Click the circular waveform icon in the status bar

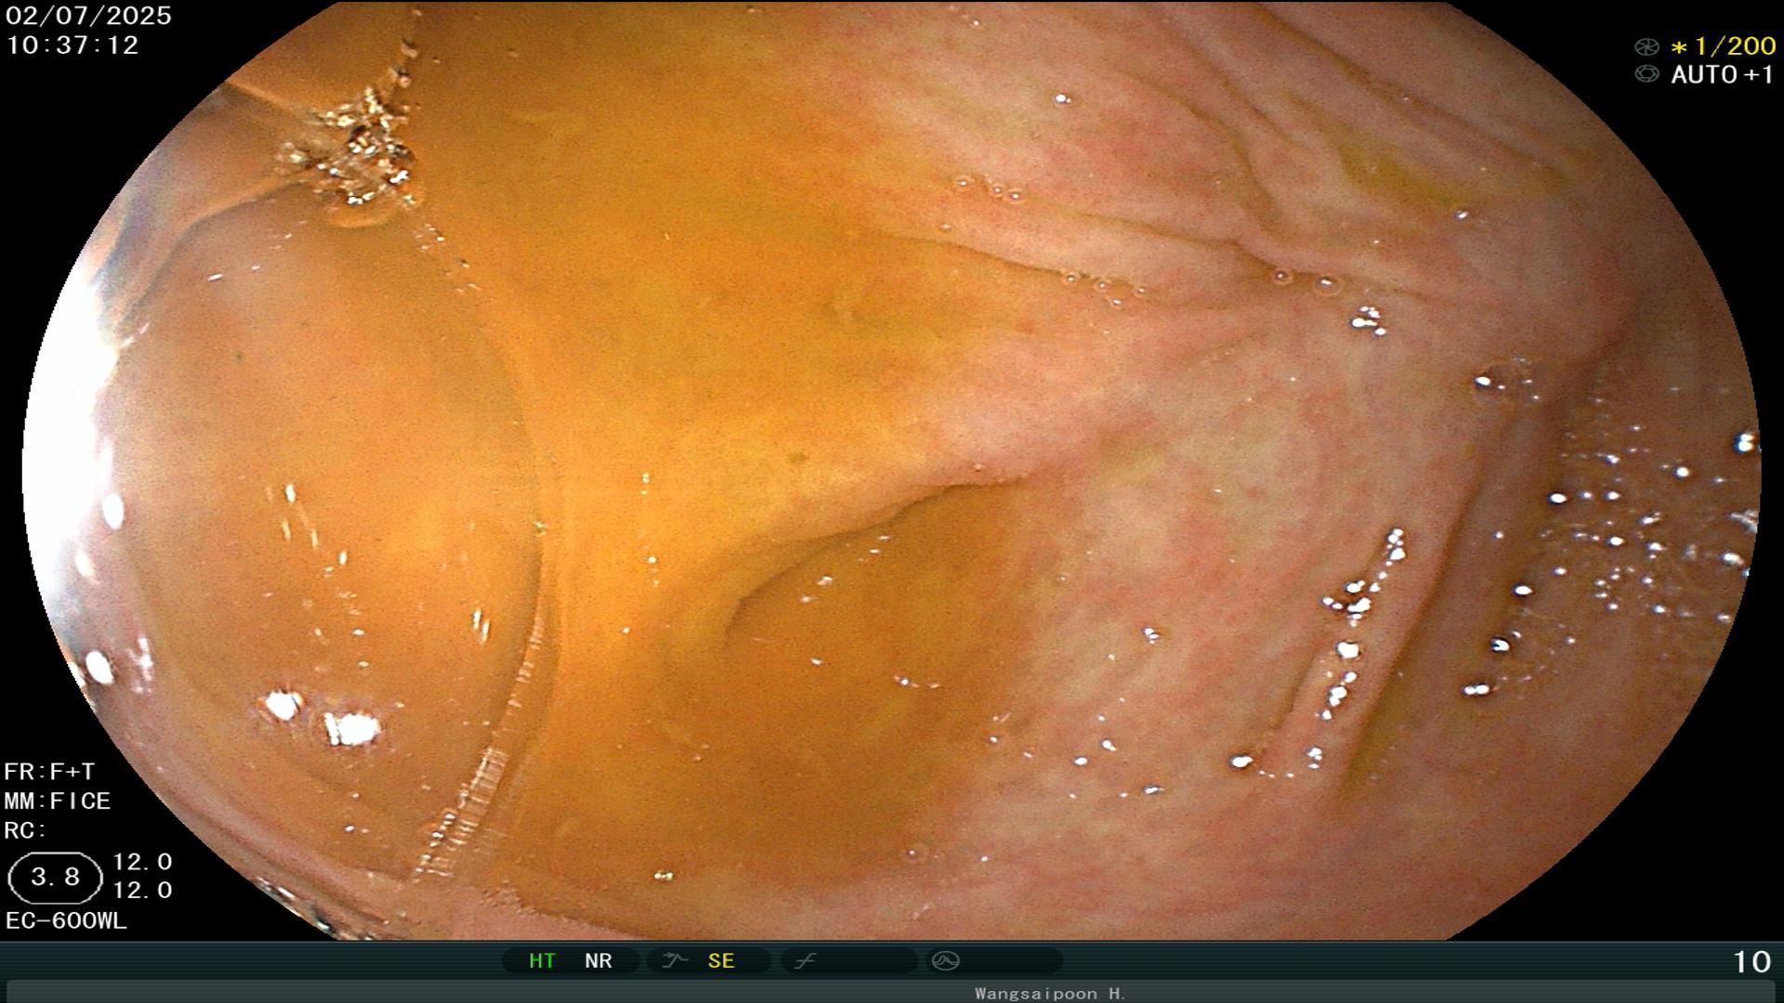(945, 961)
